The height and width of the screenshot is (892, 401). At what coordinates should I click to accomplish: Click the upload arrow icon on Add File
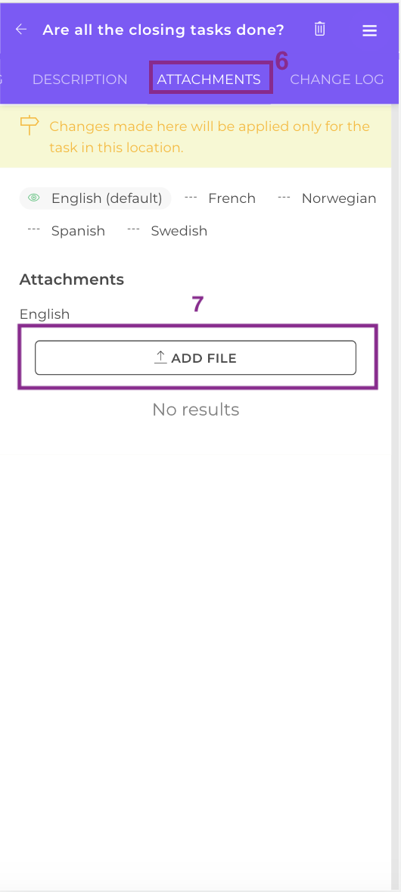coord(160,358)
